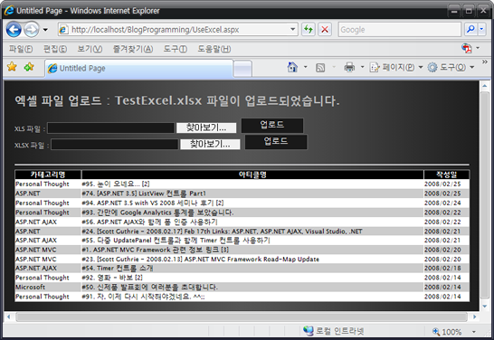The width and height of the screenshot is (494, 340).
Task: Open the Home dropdown arrow
Action: click(305, 67)
